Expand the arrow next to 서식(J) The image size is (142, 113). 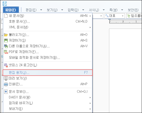click(x=104, y=10)
